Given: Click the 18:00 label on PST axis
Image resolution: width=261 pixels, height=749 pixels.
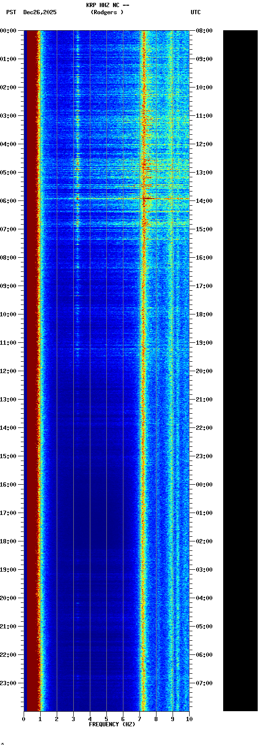Looking at the screenshot, I should pyautogui.click(x=8, y=541).
